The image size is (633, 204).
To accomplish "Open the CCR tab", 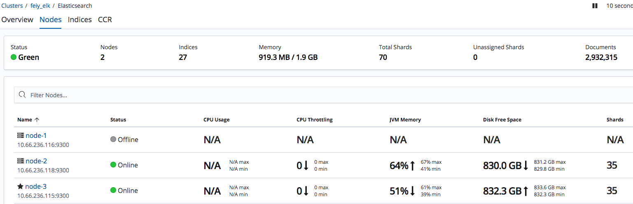I will click(x=105, y=20).
